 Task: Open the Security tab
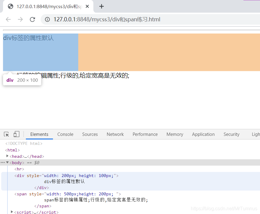[231, 134]
